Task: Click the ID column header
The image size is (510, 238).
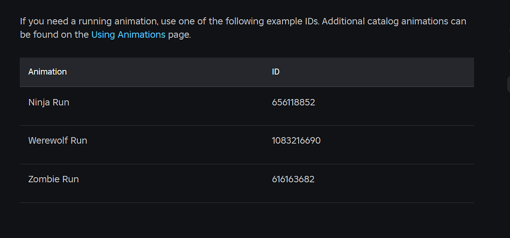Action: coord(275,72)
